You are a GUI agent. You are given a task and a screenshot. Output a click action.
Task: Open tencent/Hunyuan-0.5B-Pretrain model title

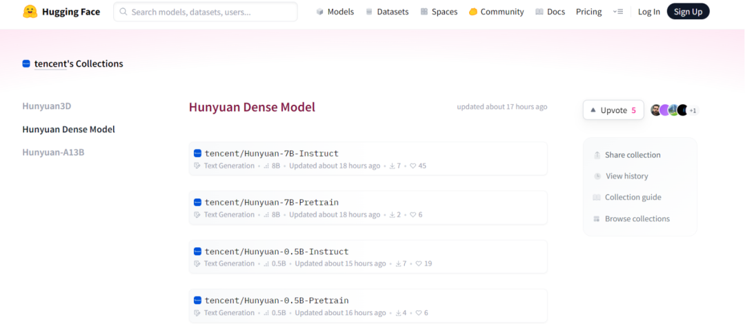click(277, 301)
